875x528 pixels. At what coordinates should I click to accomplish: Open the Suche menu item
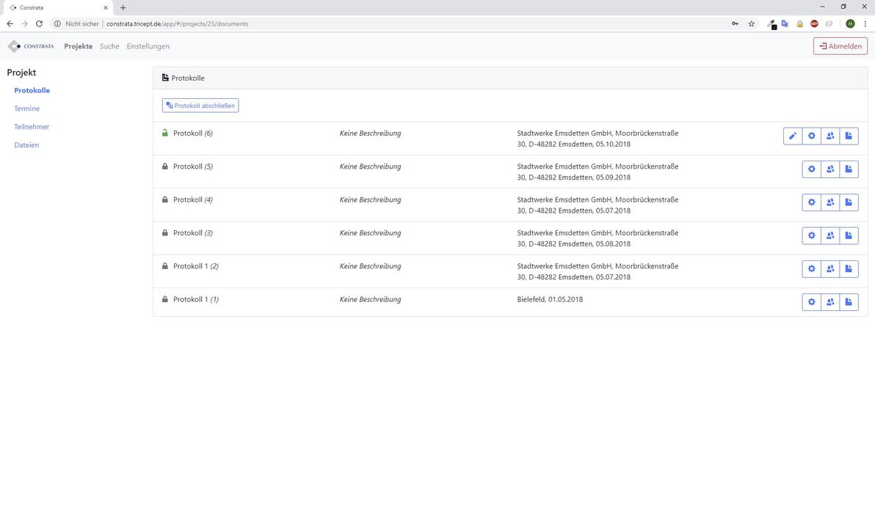(109, 46)
